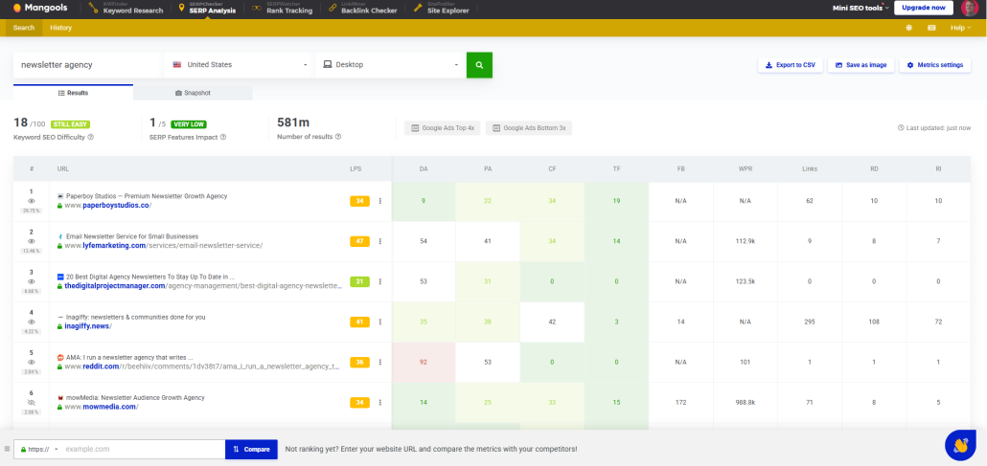This screenshot has height=466, width=987.
Task: Click the WPR column header
Action: click(746, 168)
